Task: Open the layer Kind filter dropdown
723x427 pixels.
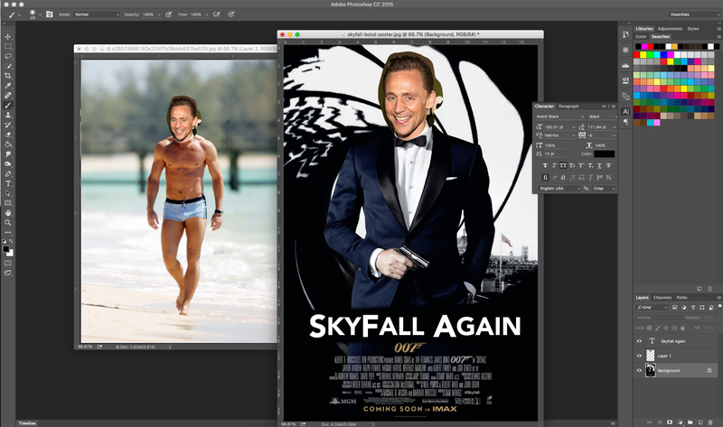Action: pos(652,307)
